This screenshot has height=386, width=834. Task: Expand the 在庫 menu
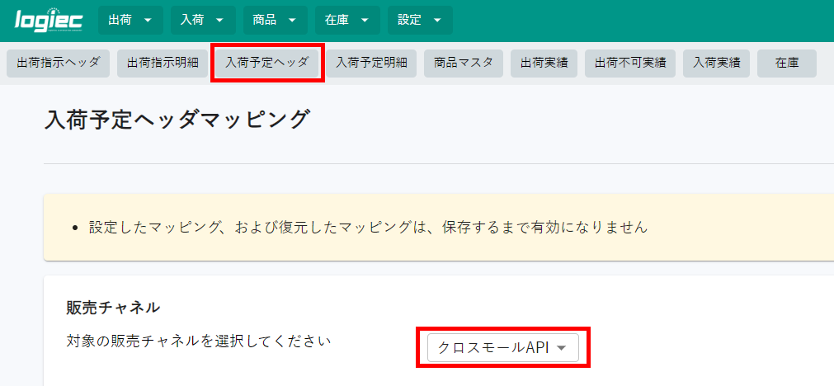[346, 20]
